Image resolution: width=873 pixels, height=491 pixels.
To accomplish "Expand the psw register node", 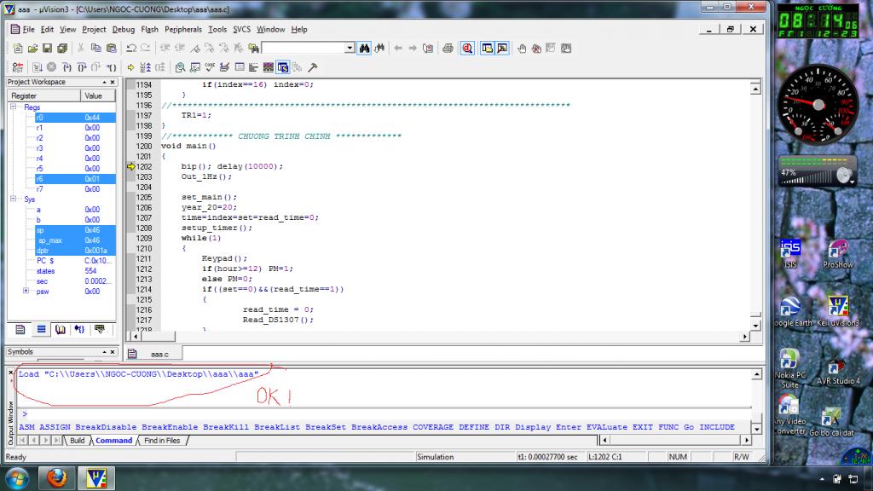I will pyautogui.click(x=26, y=292).
